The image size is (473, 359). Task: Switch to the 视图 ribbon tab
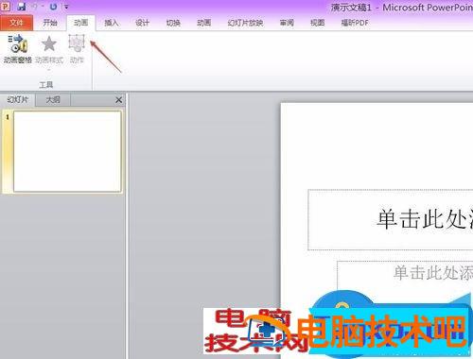click(x=318, y=23)
